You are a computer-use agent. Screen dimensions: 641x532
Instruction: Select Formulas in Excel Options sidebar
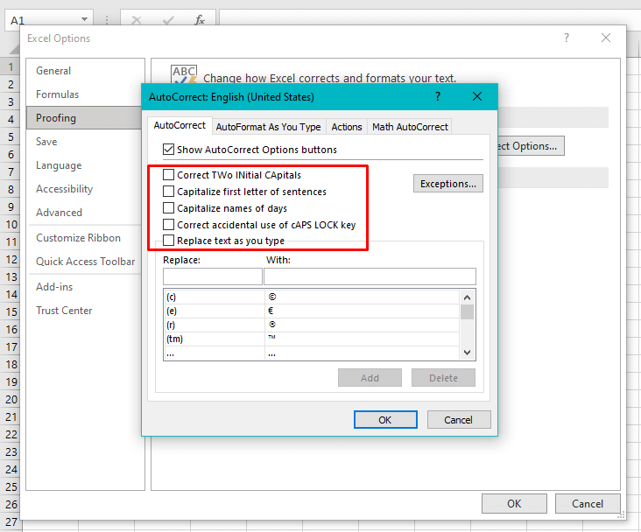(85, 94)
